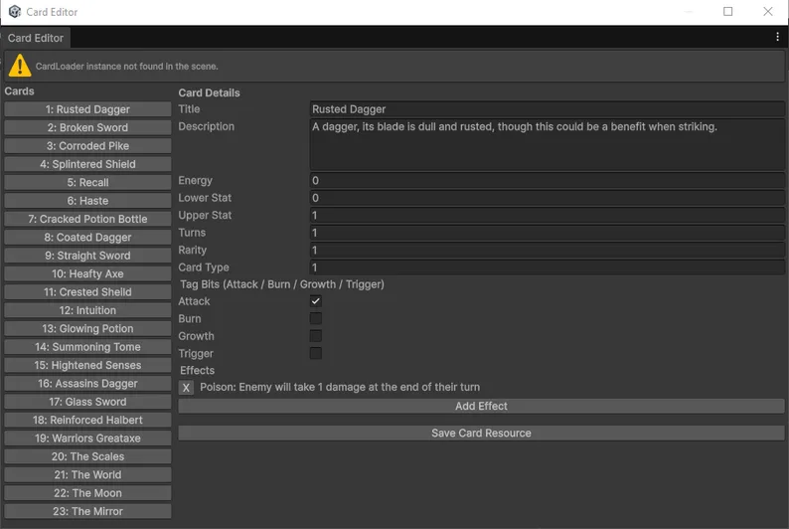The image size is (789, 529).
Task: Click the Unity logo in title bar
Action: (15, 12)
